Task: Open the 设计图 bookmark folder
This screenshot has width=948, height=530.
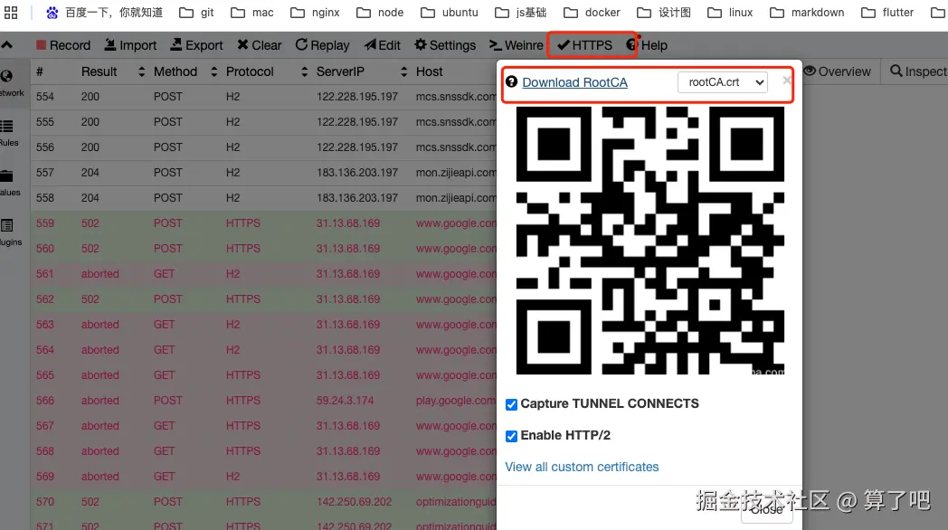Action: pyautogui.click(x=664, y=12)
